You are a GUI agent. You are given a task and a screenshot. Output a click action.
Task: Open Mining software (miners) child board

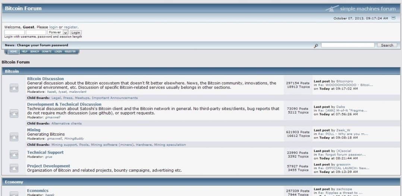112,145
